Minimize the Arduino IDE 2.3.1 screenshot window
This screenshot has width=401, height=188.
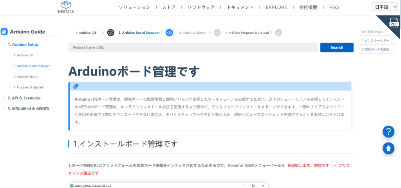point(244,186)
